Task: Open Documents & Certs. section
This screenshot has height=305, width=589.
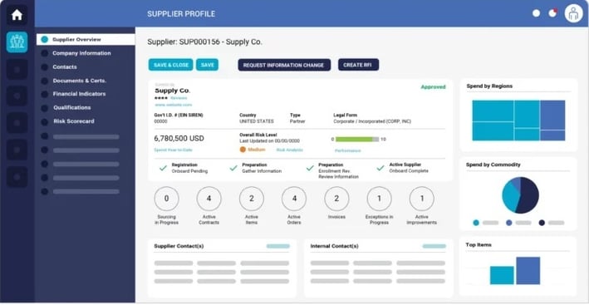Action: [79, 81]
